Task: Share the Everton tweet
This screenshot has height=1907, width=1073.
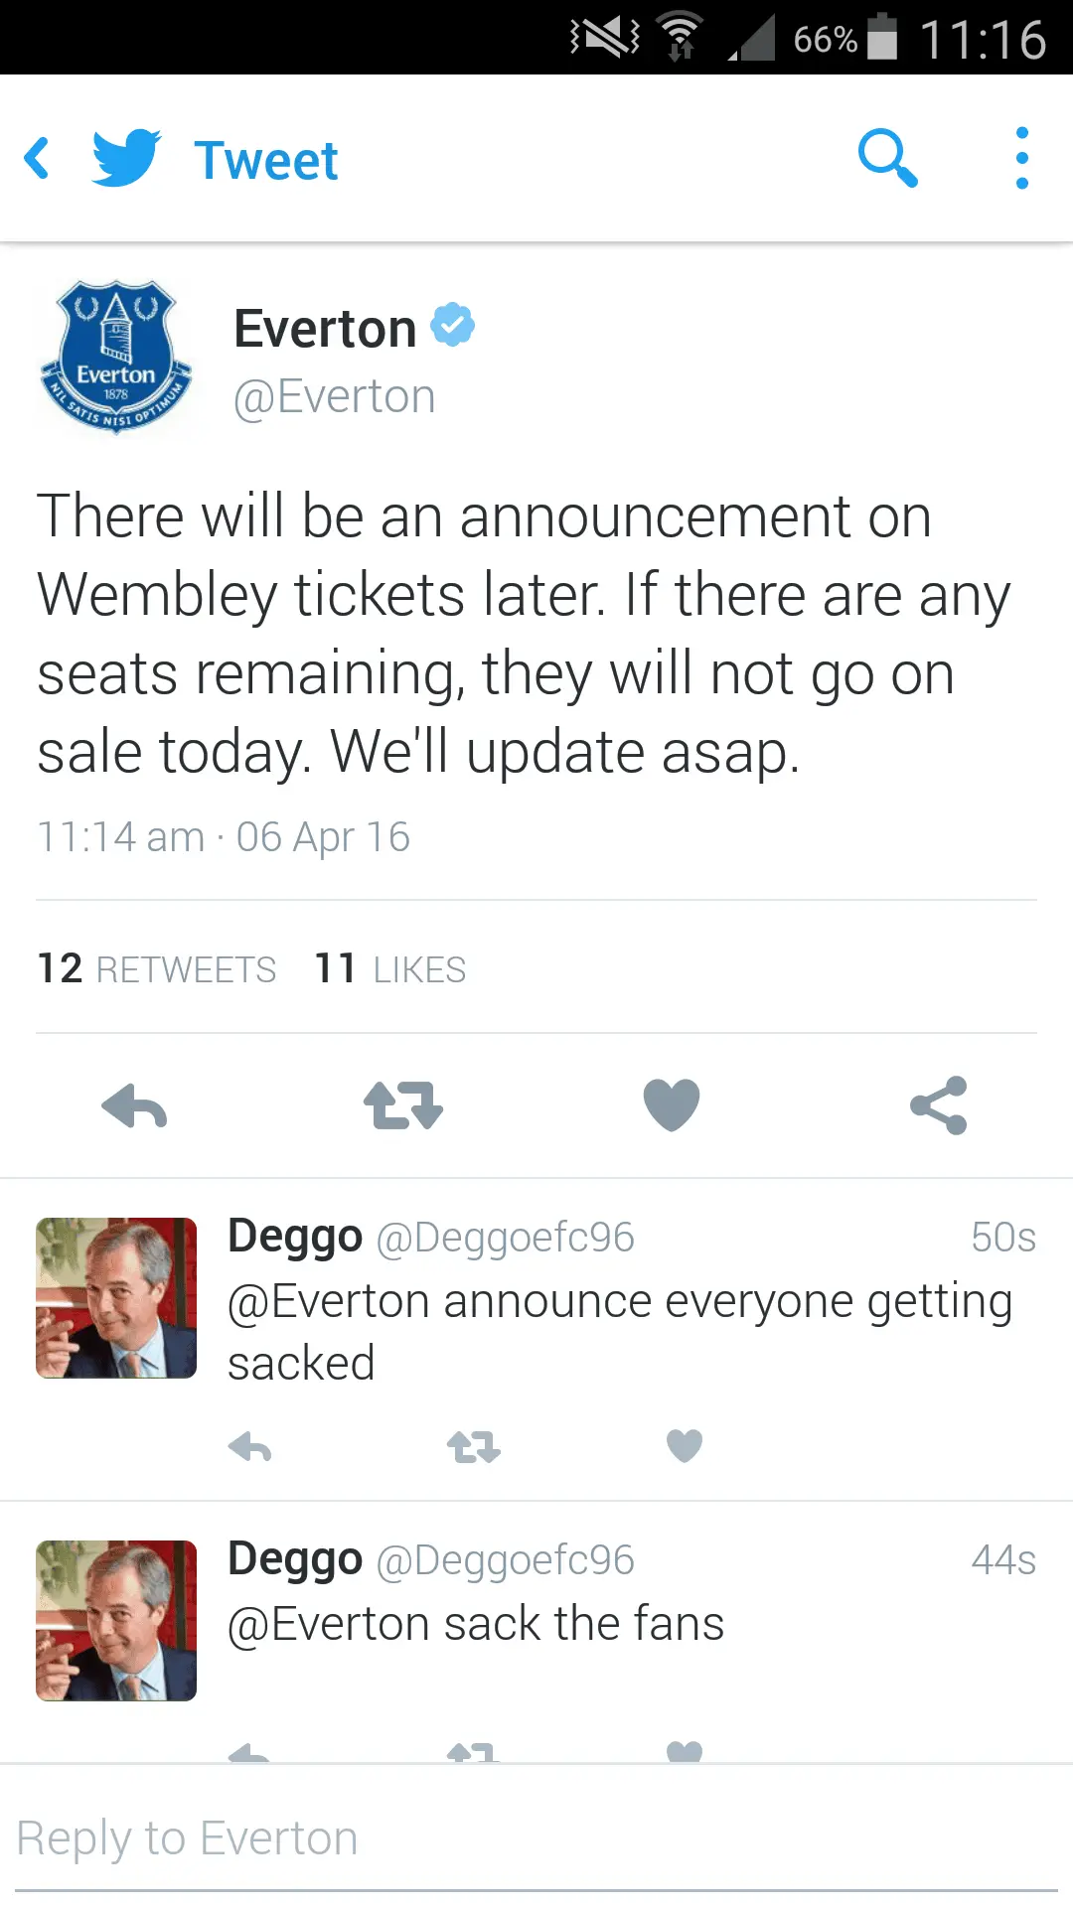Action: (x=939, y=1105)
